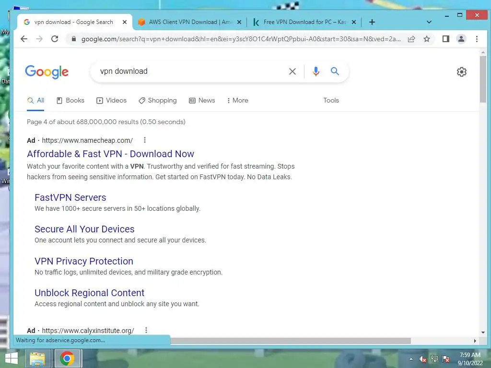
Task: Share this page using share icon
Action: 411,39
